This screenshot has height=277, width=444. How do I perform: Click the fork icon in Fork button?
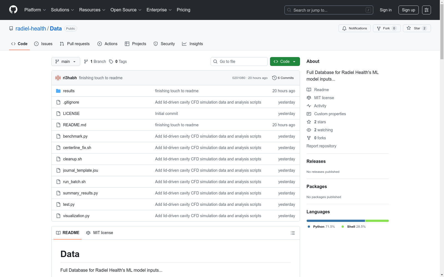coord(379,28)
